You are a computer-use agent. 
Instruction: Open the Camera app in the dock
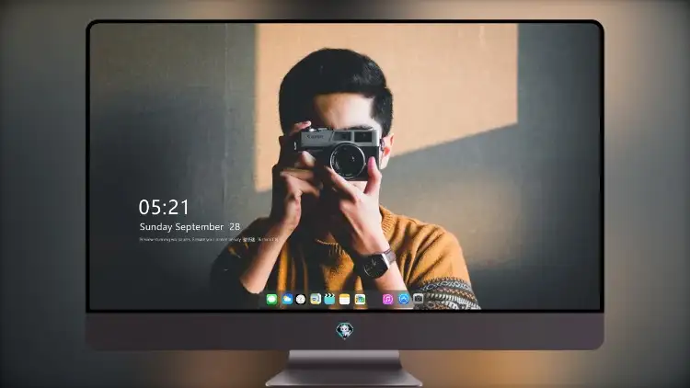click(x=418, y=299)
